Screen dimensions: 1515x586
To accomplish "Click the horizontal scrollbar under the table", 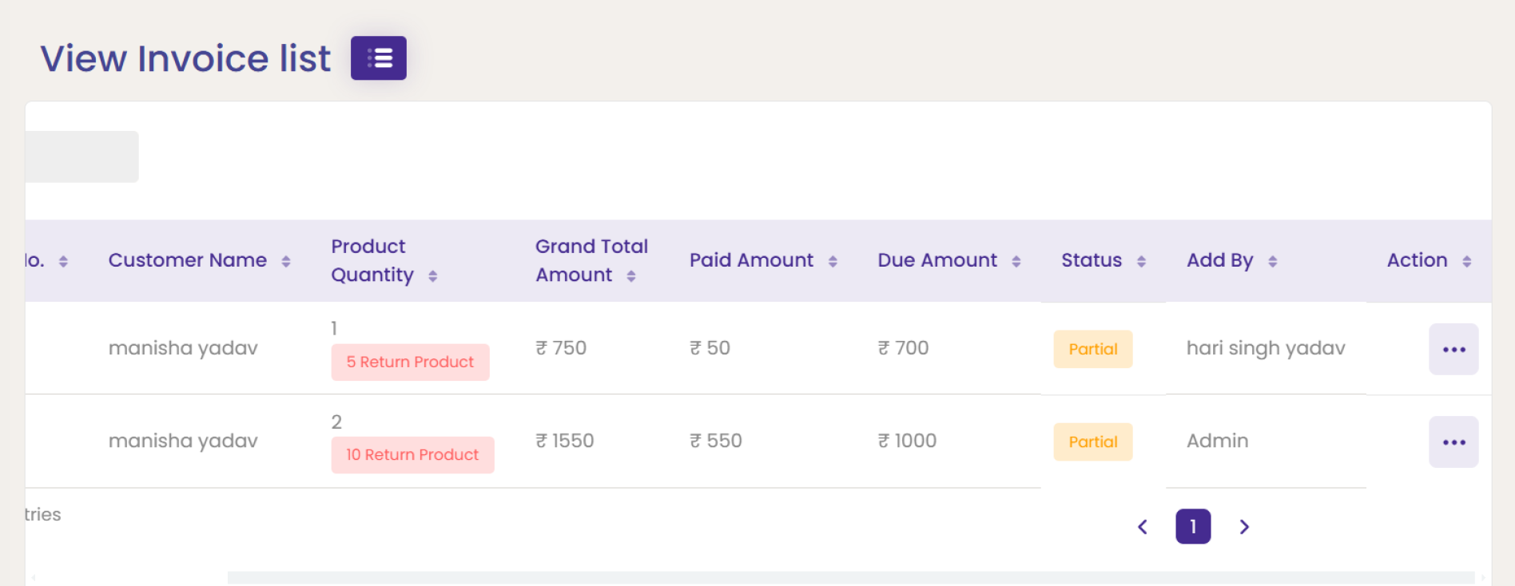I will point(850,577).
